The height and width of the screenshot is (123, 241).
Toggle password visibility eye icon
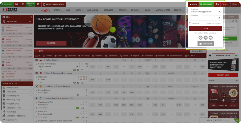219,18
